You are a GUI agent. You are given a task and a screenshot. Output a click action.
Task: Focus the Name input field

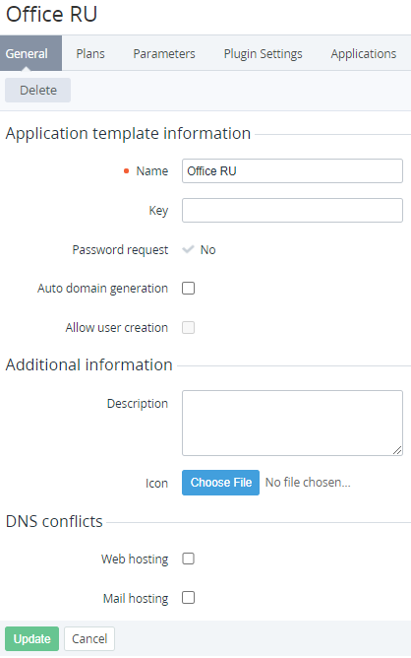click(x=292, y=170)
